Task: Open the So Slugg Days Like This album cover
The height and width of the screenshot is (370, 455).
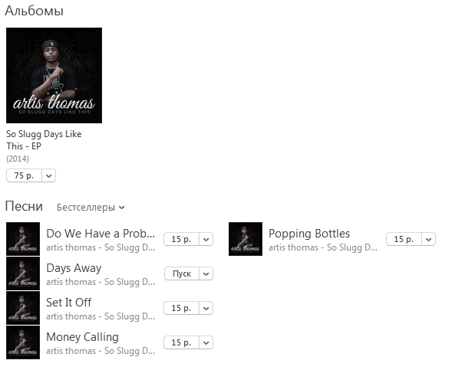Action: click(x=54, y=75)
